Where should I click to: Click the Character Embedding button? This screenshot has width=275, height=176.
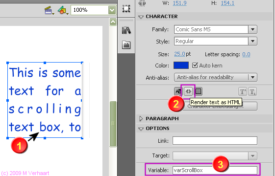(220, 106)
